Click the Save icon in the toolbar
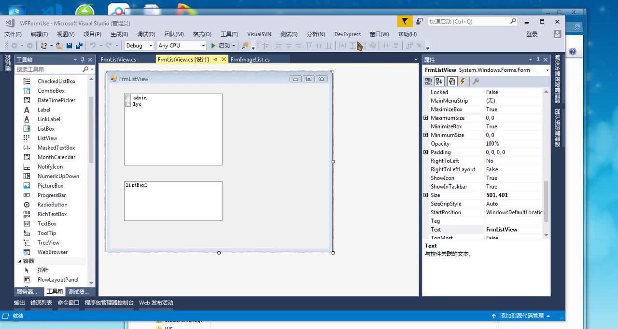Viewport: 618px width, 329px height. coord(69,45)
